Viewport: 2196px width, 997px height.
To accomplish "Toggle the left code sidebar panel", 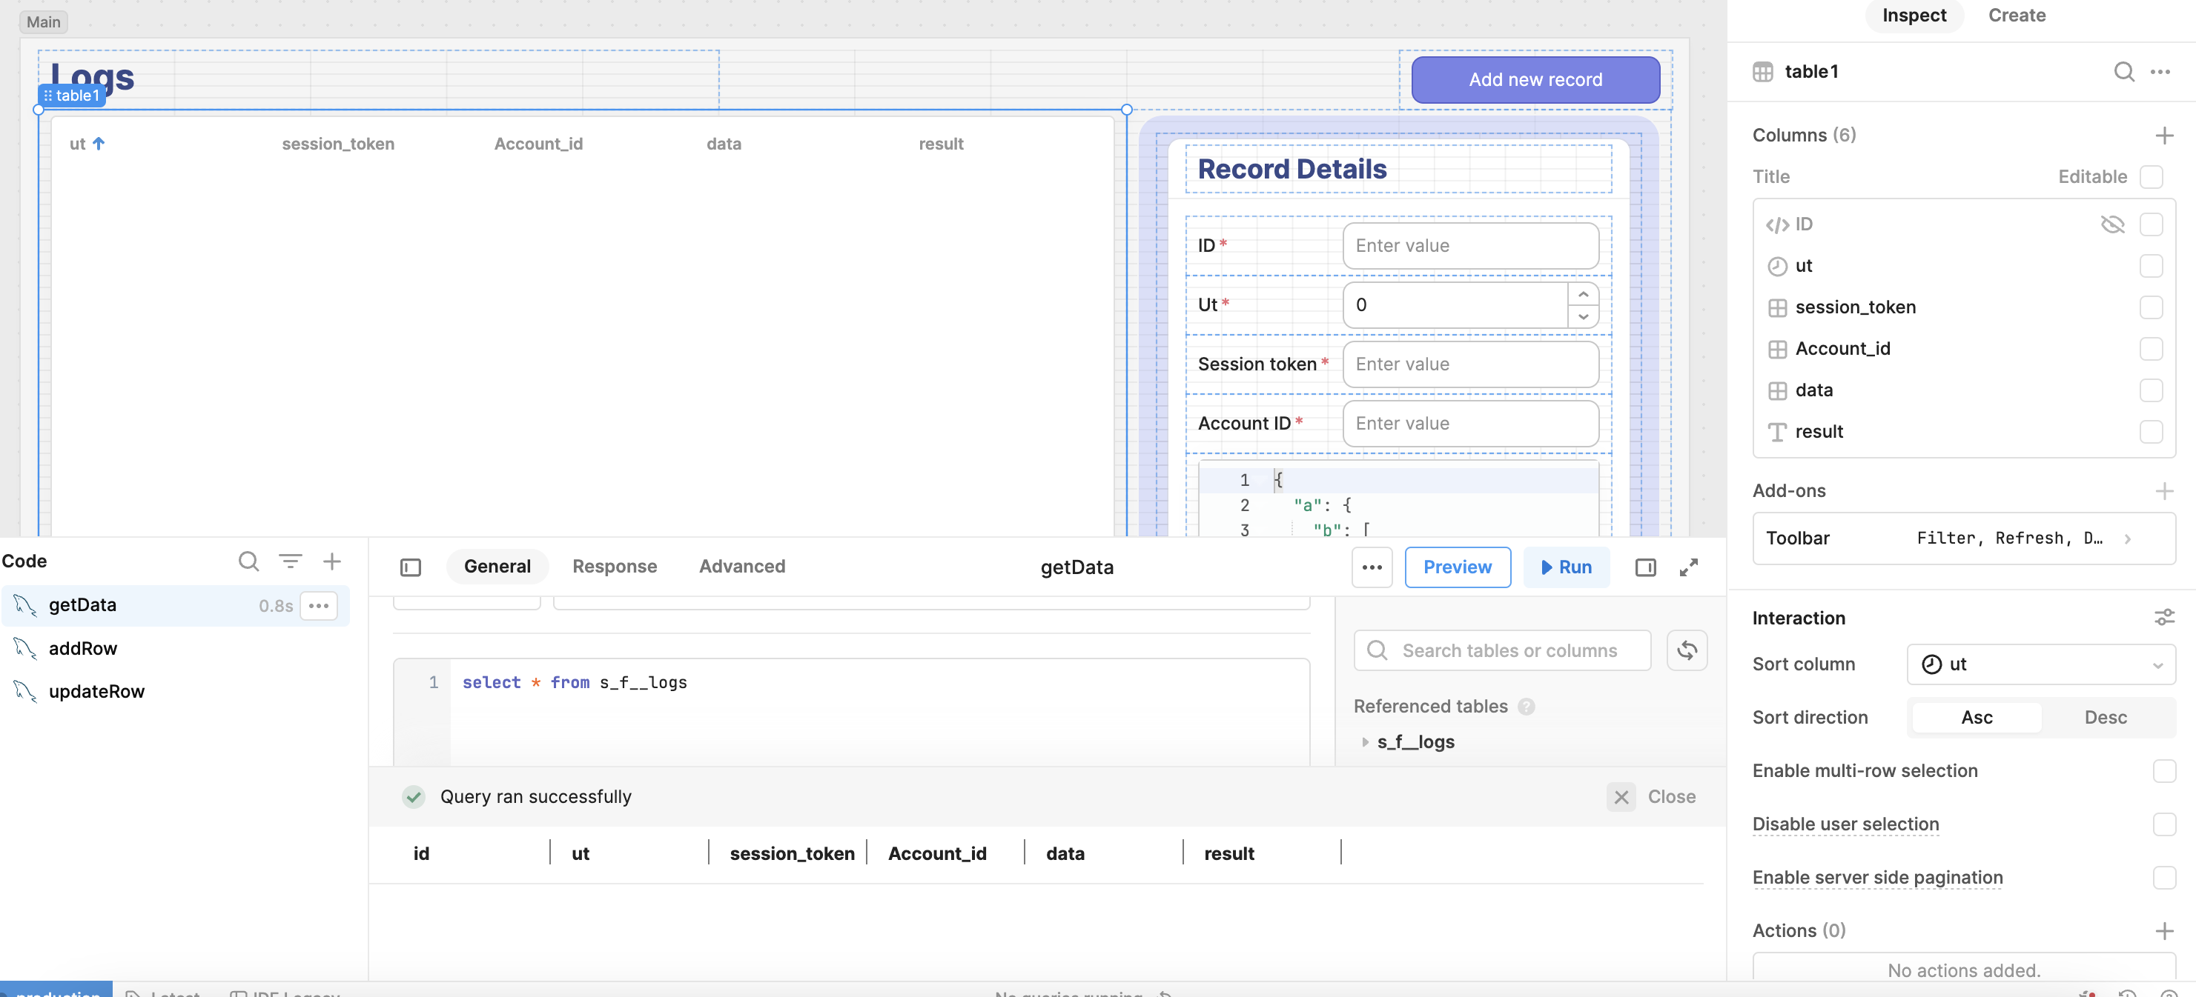I will pos(411,567).
